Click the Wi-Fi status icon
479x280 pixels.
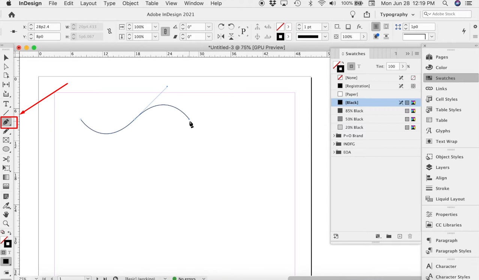322,3
